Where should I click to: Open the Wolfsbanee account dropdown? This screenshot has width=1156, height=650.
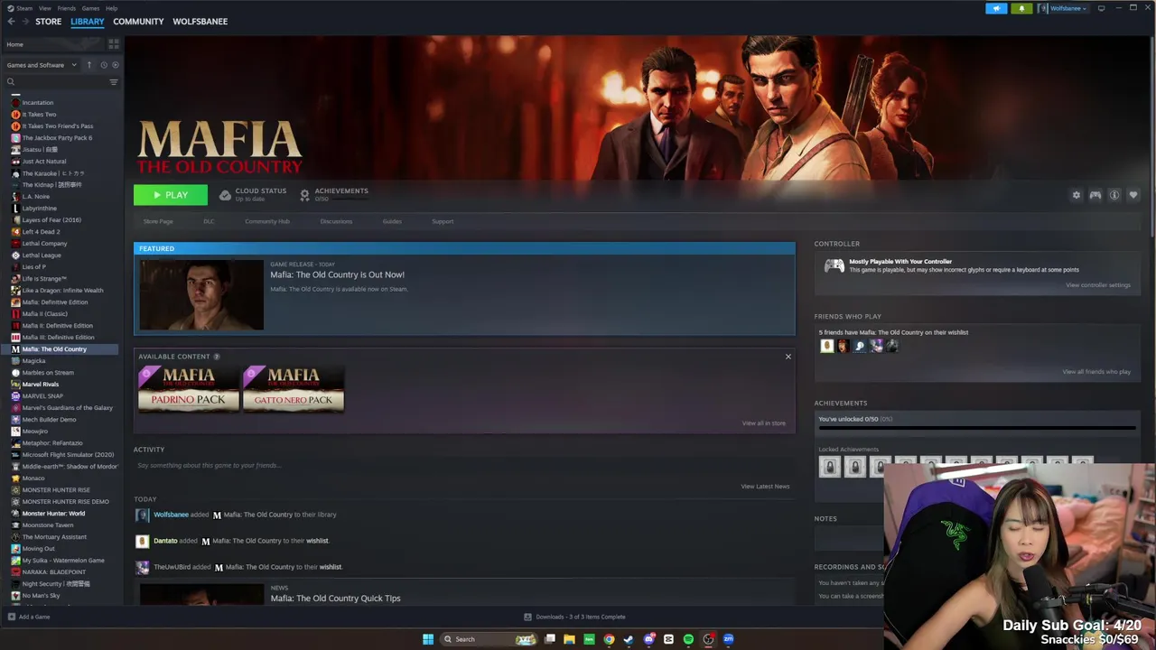[x=1065, y=8]
